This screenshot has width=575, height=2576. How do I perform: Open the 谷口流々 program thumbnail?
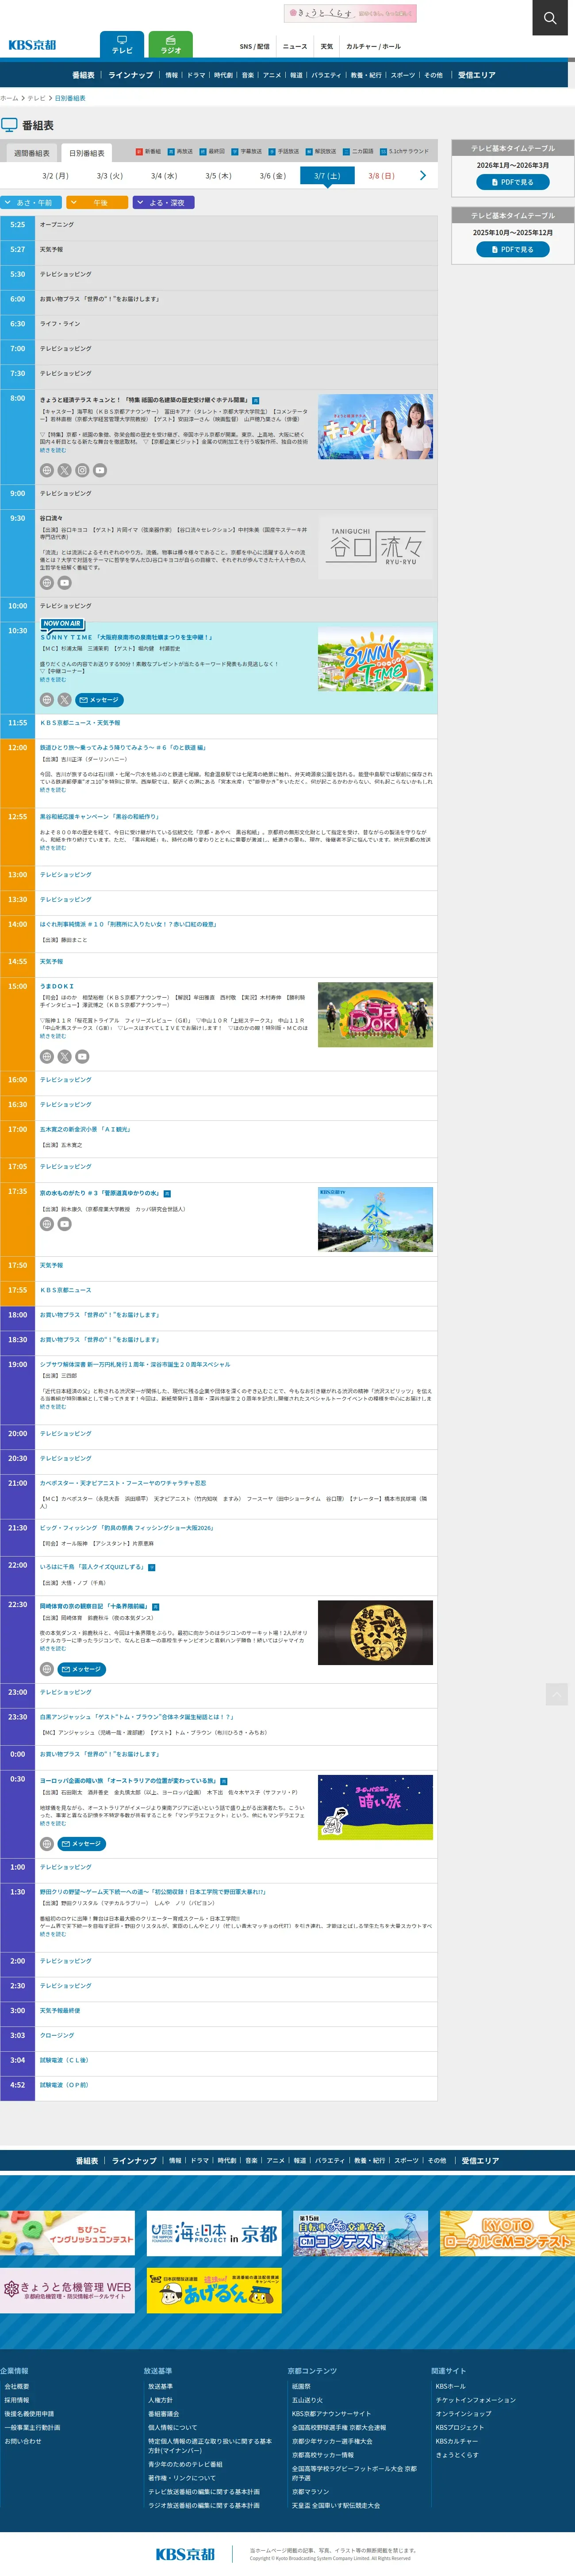coord(376,547)
